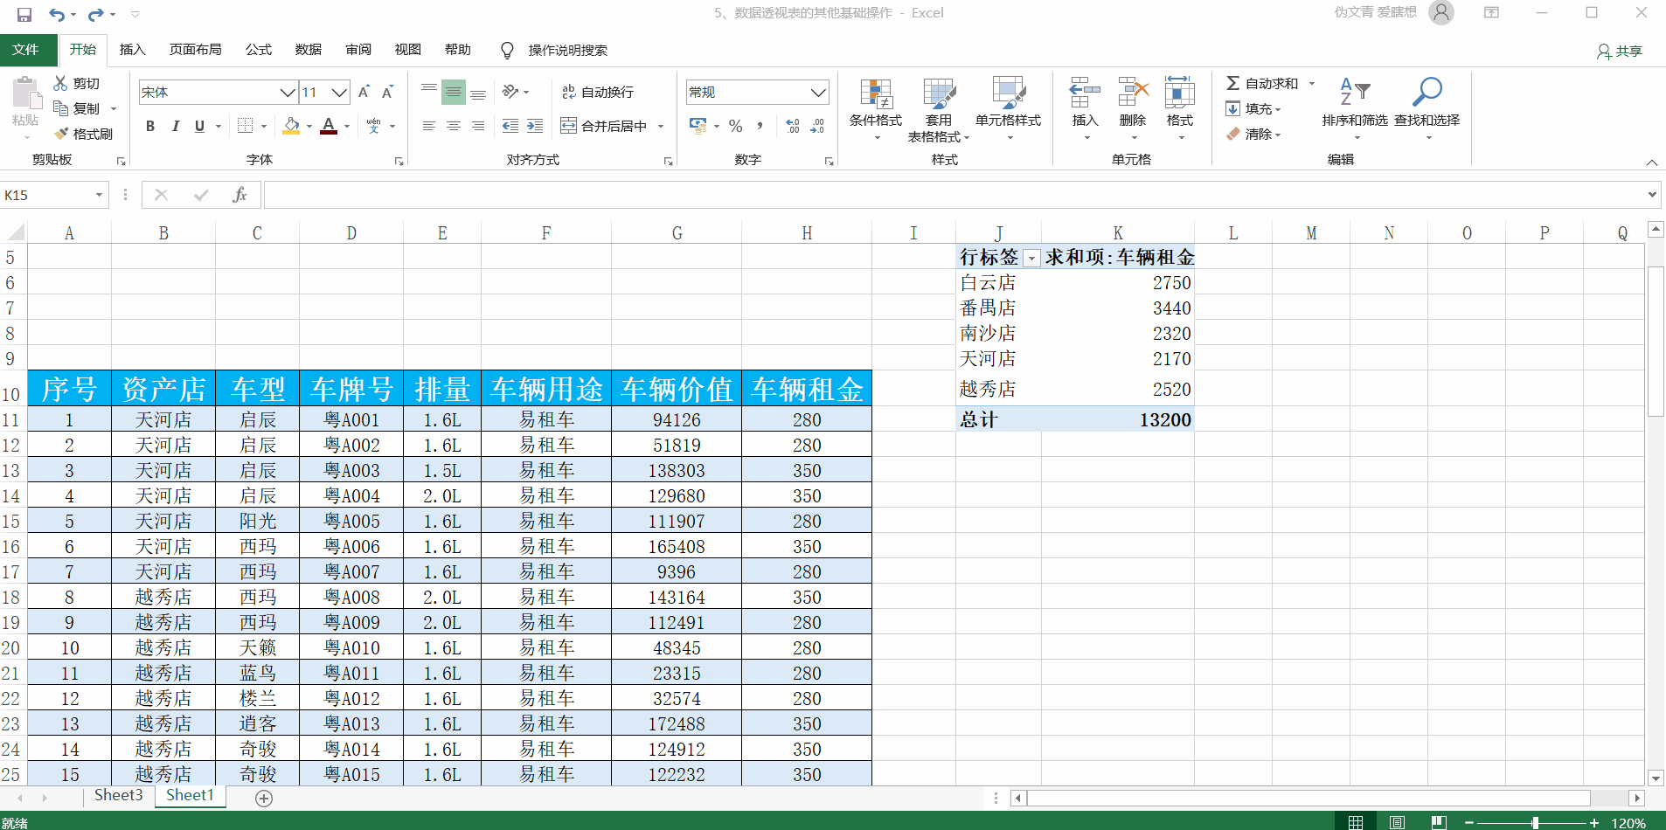Click the Copy (复制) icon
Screen dimensions: 1666x830
(60, 108)
